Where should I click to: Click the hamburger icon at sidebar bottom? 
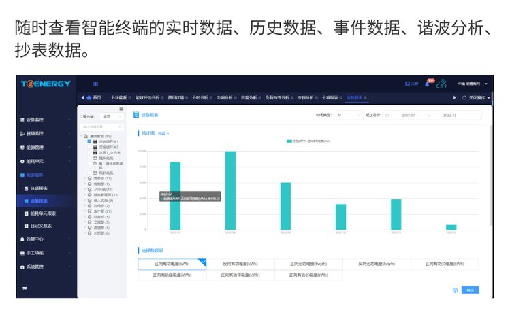[25, 288]
